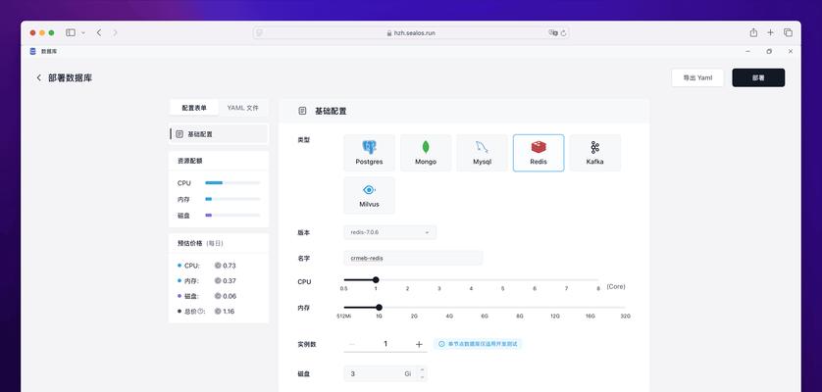Screen dimensions: 822x392
Task: Click the green macOS fullscreen button
Action: click(51, 32)
